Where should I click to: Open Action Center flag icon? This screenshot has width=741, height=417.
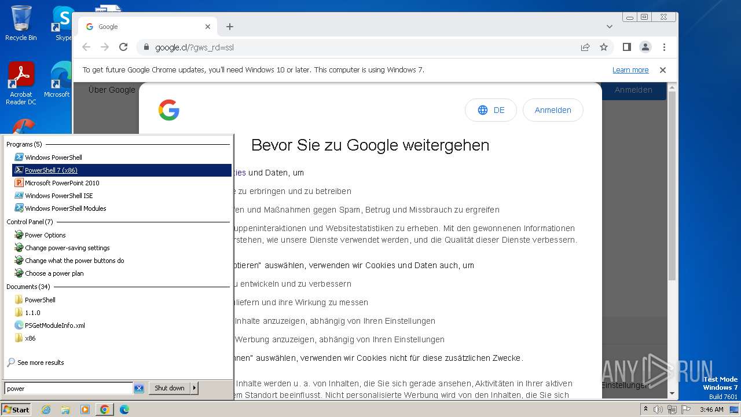686,409
